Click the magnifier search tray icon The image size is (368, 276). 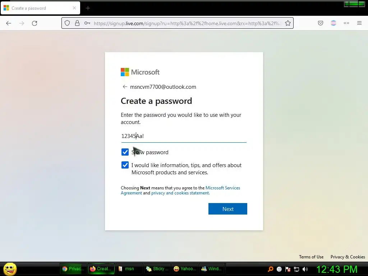pos(270,269)
